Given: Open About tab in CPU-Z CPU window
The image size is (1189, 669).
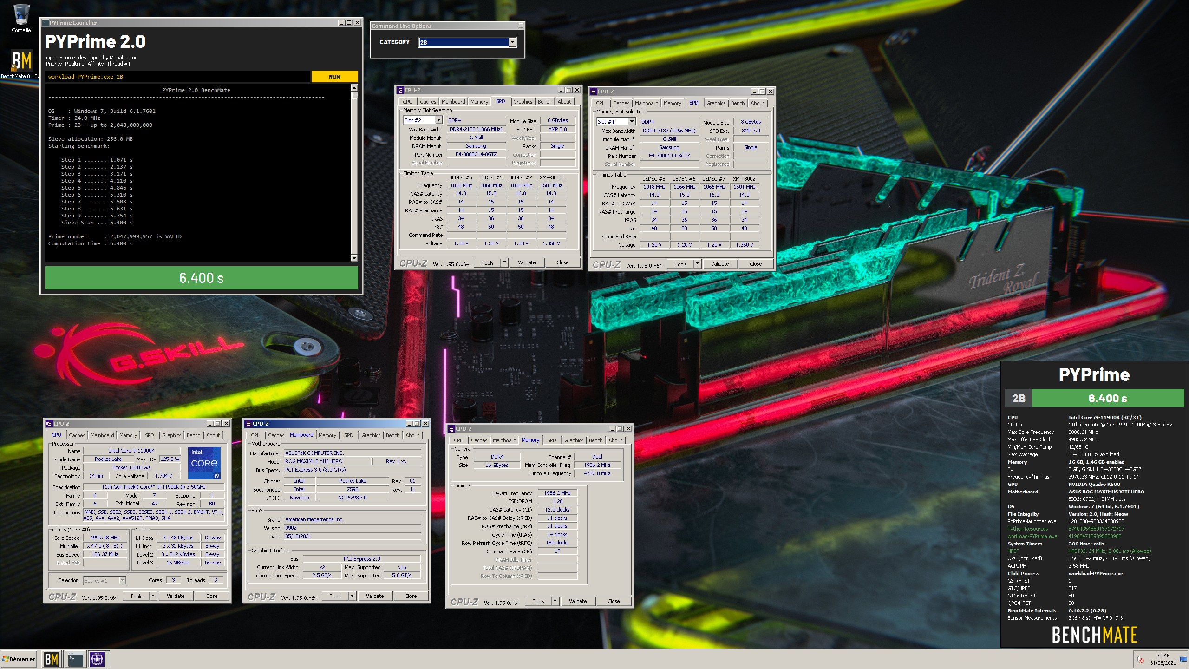Looking at the screenshot, I should [x=213, y=435].
